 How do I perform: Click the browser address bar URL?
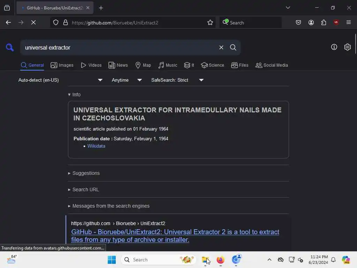point(115,23)
